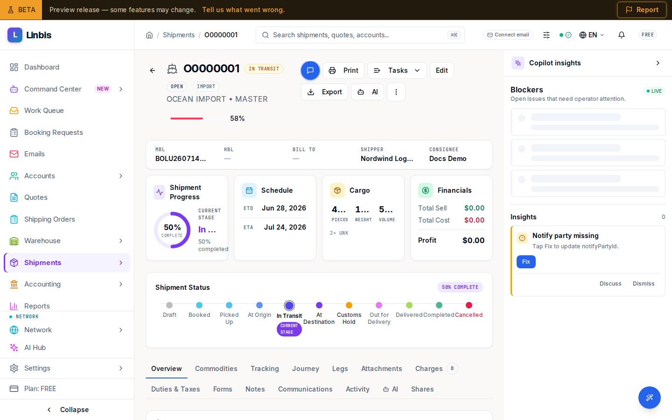Viewport: 672px width, 420px height.
Task: Click the 58% shipment progress bar
Action: coord(197,119)
